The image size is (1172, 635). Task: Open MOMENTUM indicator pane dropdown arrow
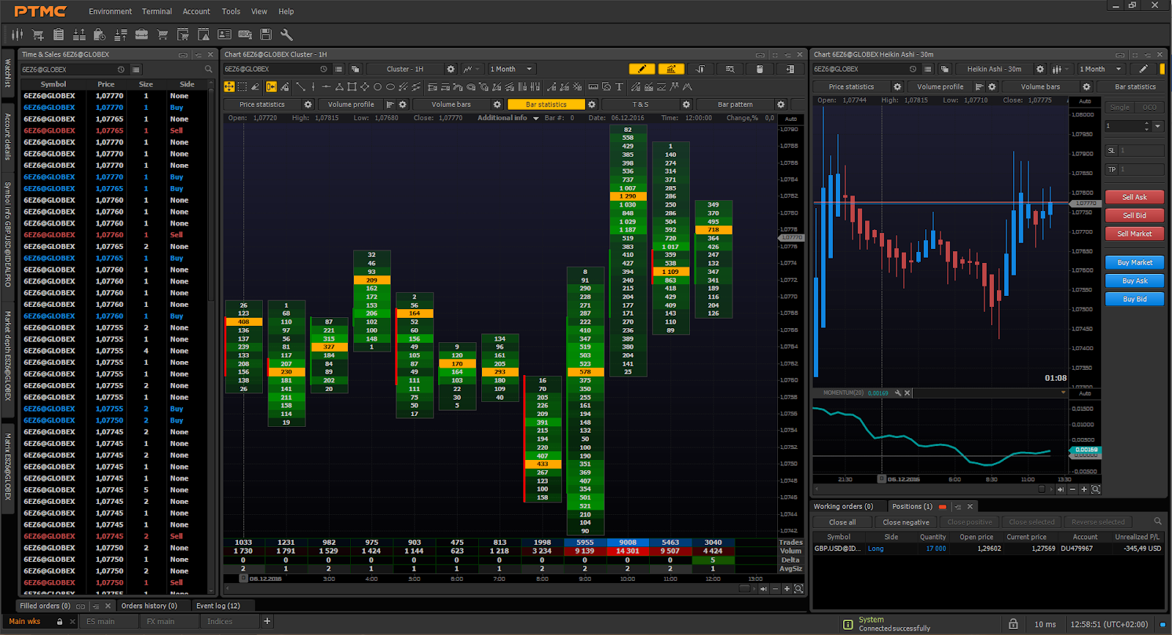[x=1064, y=393]
